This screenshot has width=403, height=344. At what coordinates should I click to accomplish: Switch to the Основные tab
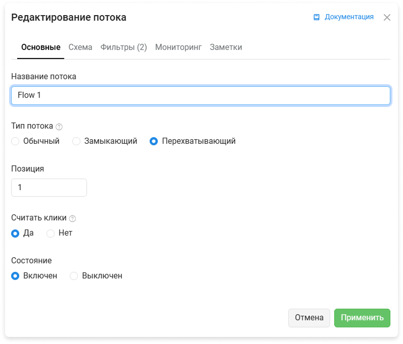pos(40,47)
